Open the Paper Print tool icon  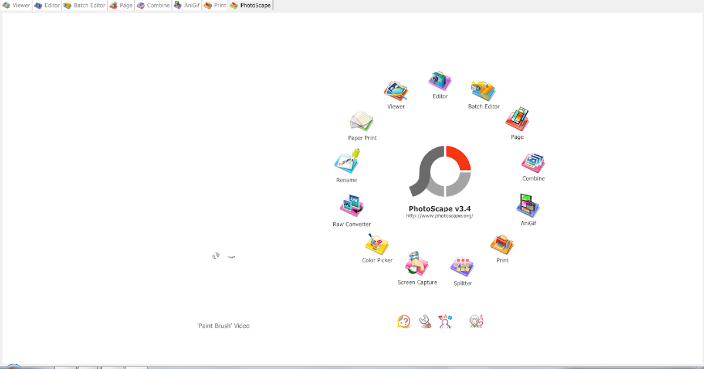(362, 122)
